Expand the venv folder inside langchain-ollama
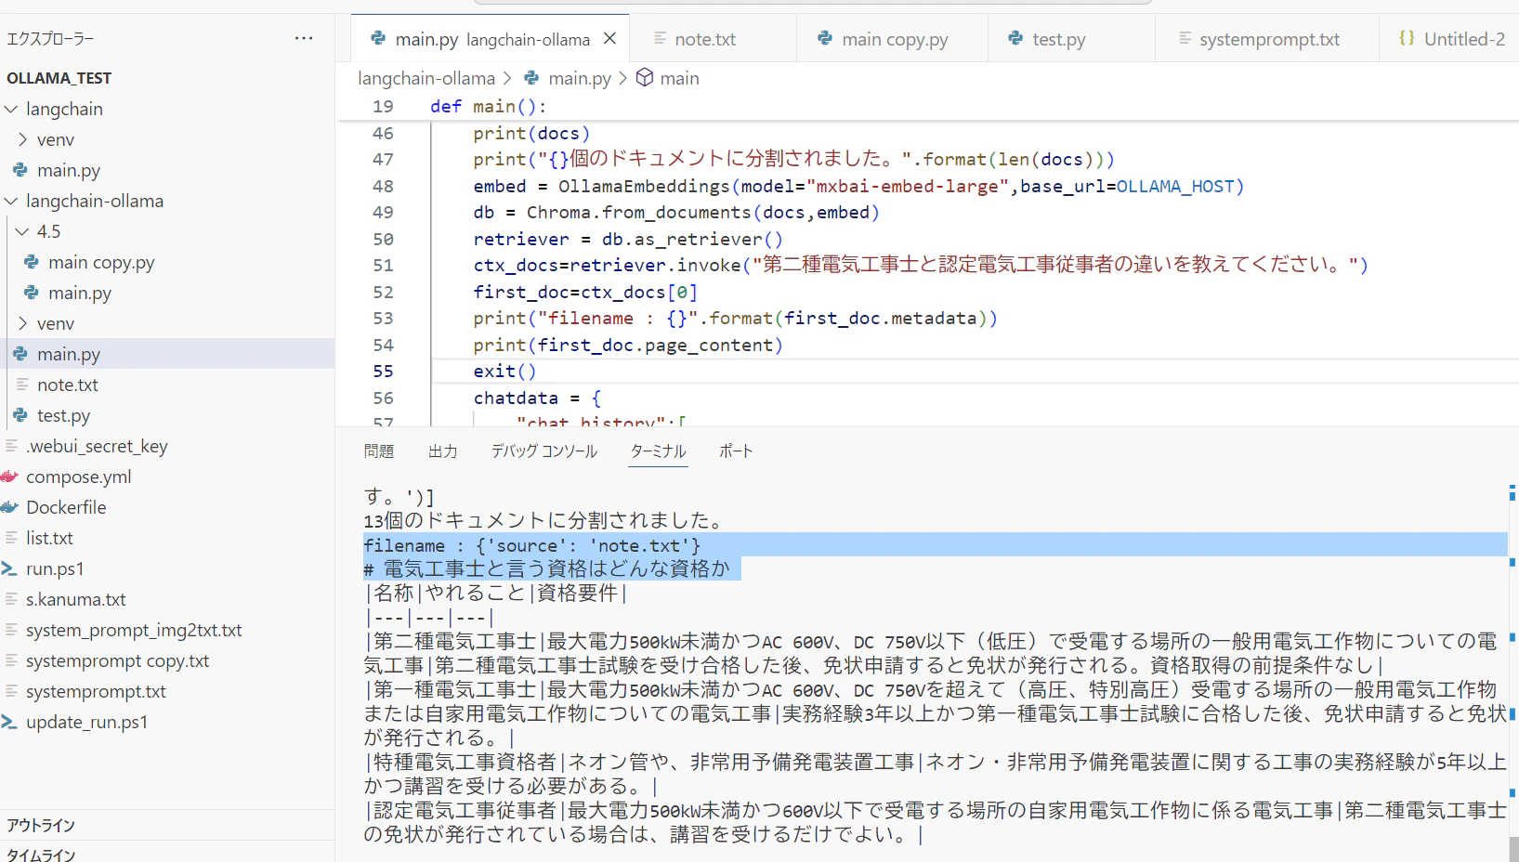Viewport: 1519px width, 862px height. 22,323
